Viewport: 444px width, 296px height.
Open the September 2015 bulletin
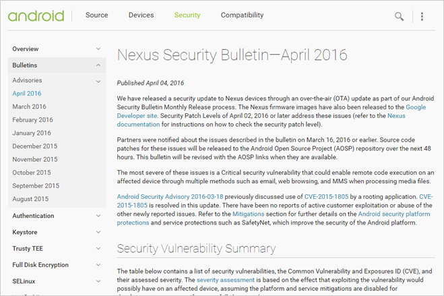pos(36,185)
